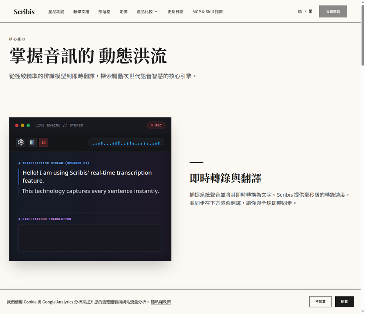Open 更新日誌 changelog page
Viewport: 365px width, 314px height.
coord(175,11)
